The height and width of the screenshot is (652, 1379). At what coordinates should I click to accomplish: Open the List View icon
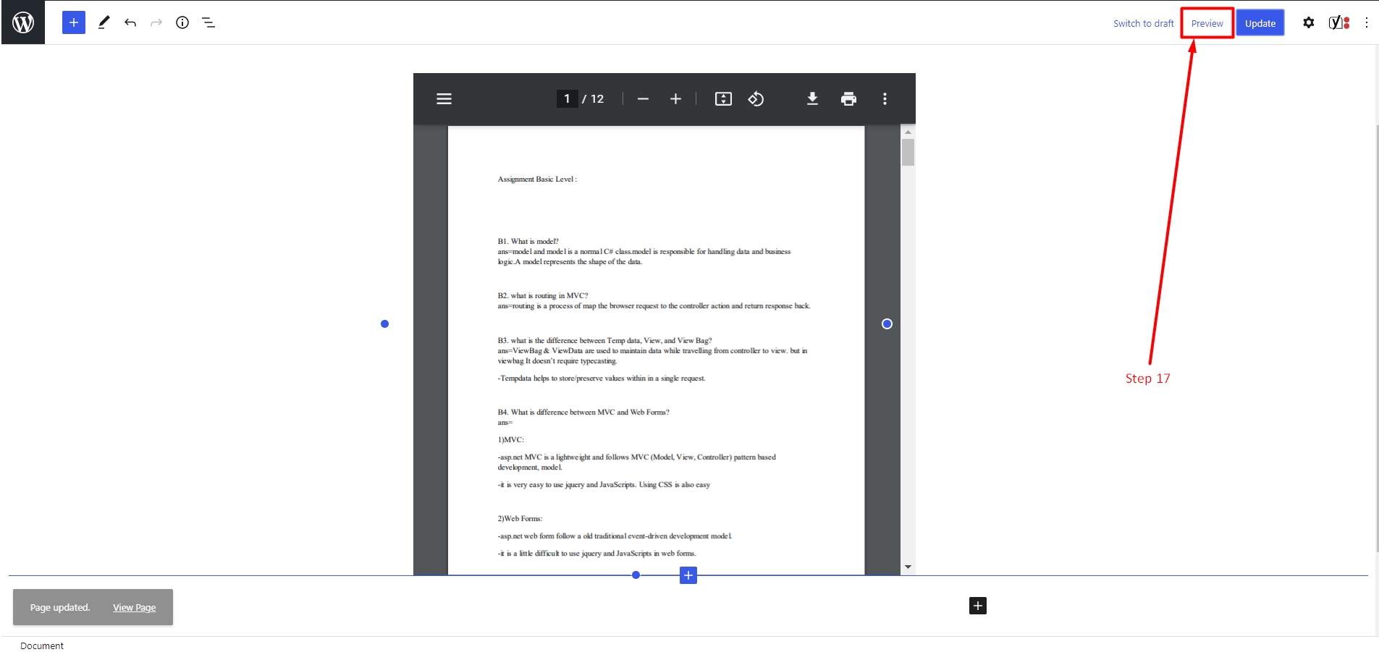click(208, 22)
